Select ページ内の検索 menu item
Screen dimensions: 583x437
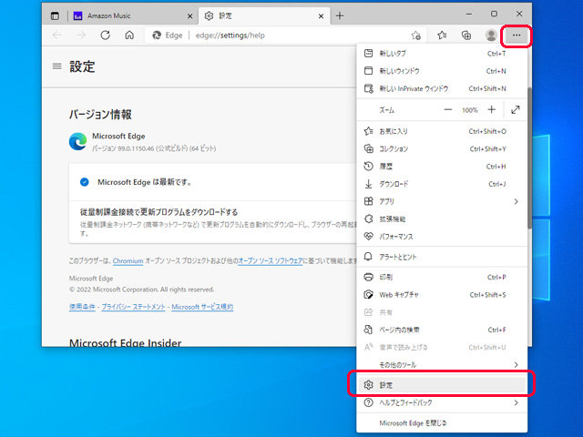[x=442, y=330]
